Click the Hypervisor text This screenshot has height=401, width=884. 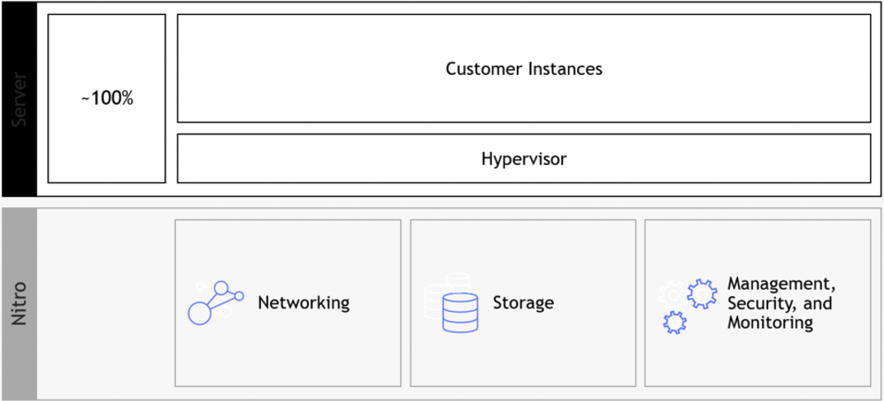pos(524,158)
